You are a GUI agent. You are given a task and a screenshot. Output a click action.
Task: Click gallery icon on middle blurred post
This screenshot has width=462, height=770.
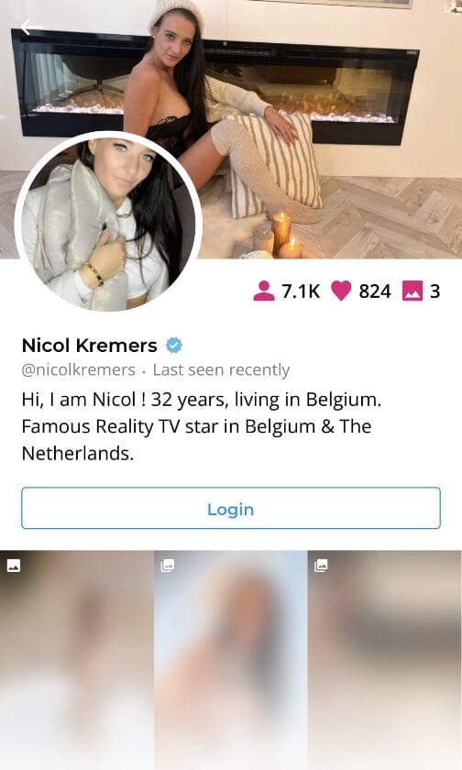(168, 566)
